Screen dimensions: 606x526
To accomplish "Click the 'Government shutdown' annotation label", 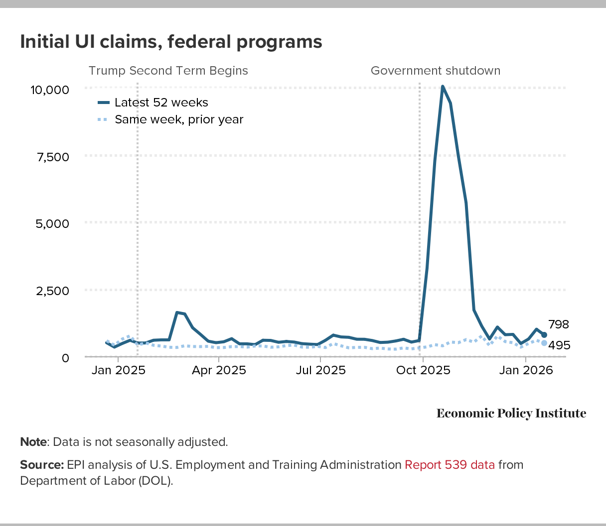I will tap(435, 71).
